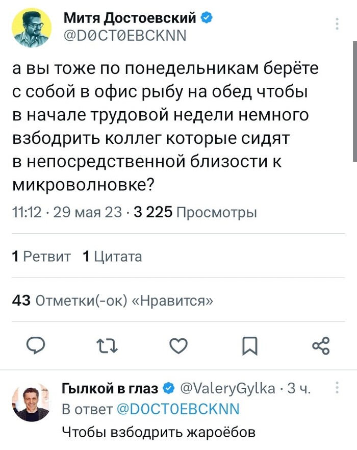View the 1 Цитата quotes

click(112, 256)
